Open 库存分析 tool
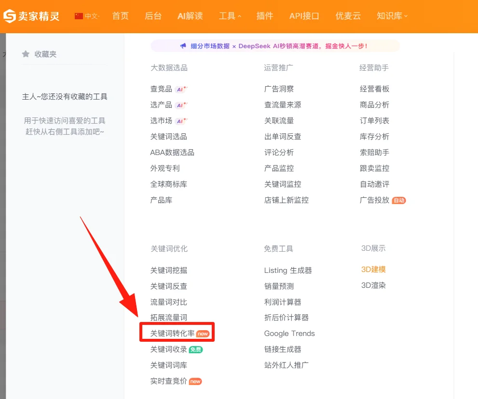 click(x=375, y=136)
